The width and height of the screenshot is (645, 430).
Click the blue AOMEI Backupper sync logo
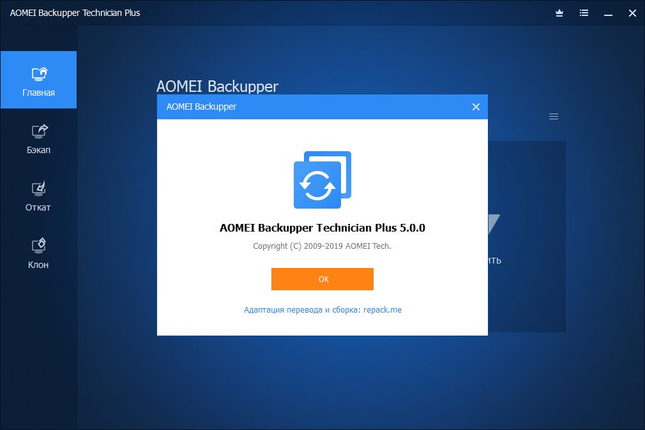tap(322, 180)
